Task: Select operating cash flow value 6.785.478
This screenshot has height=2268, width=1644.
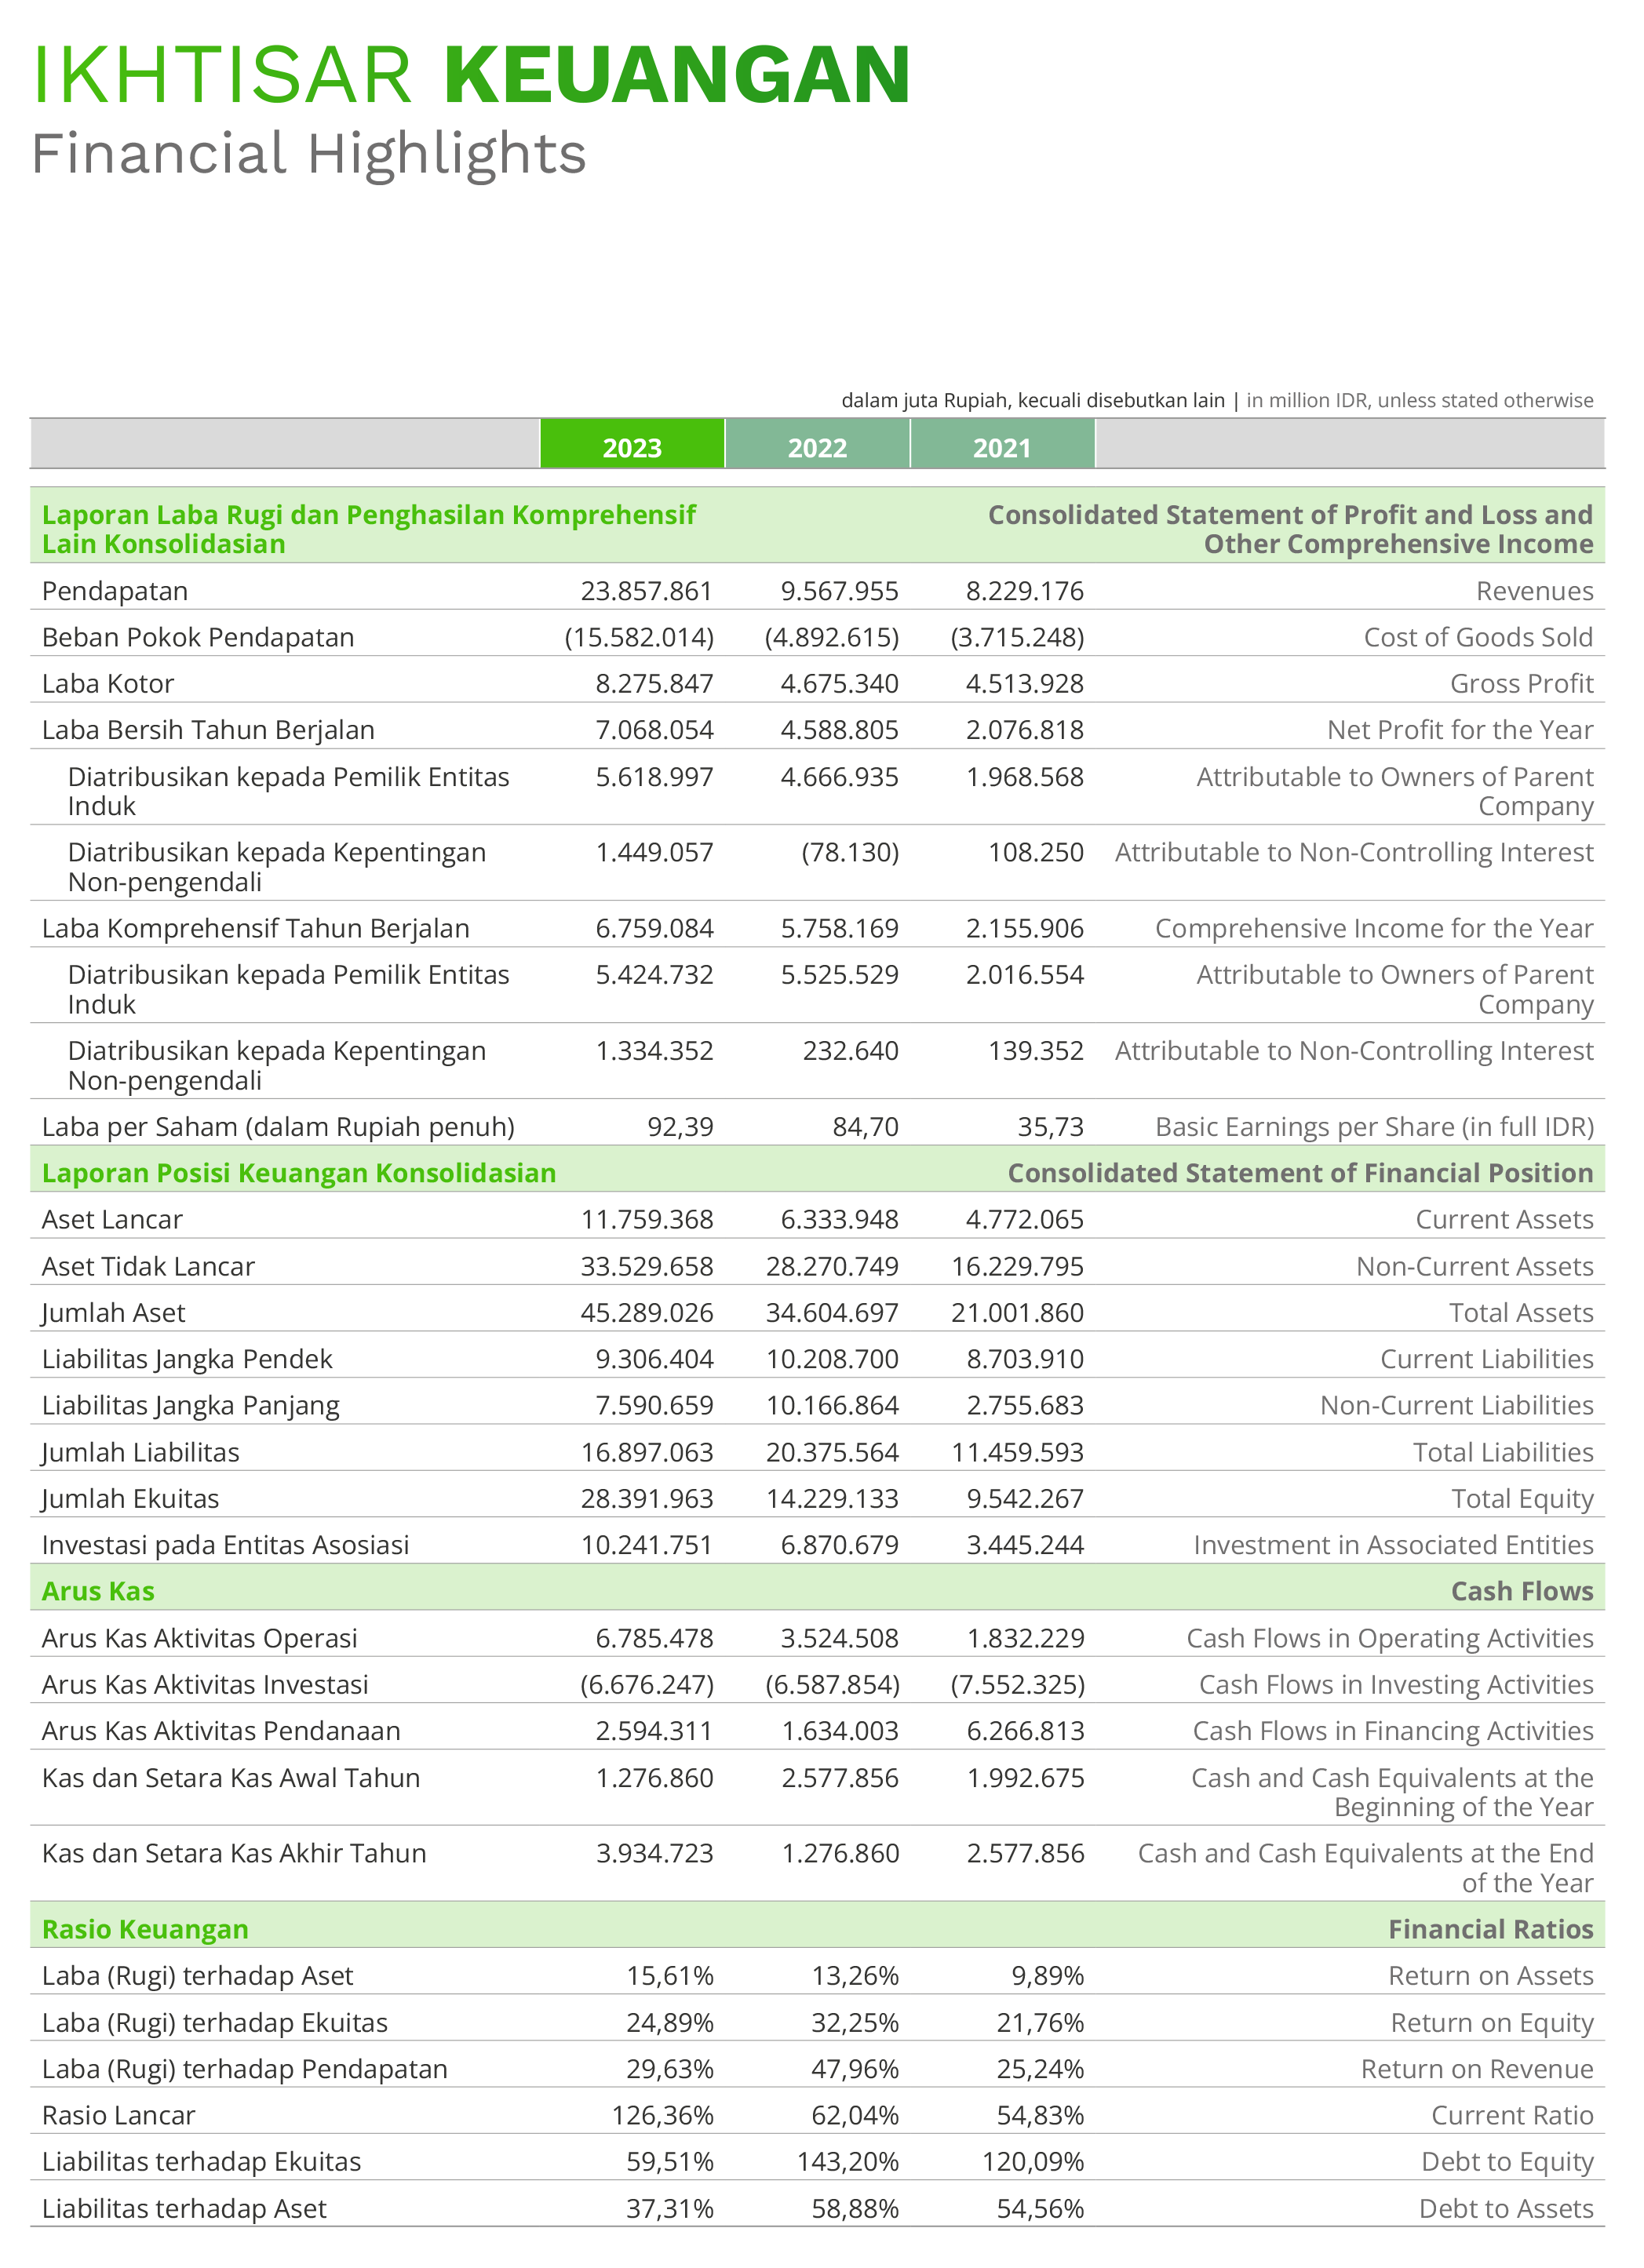Action: tap(655, 1639)
